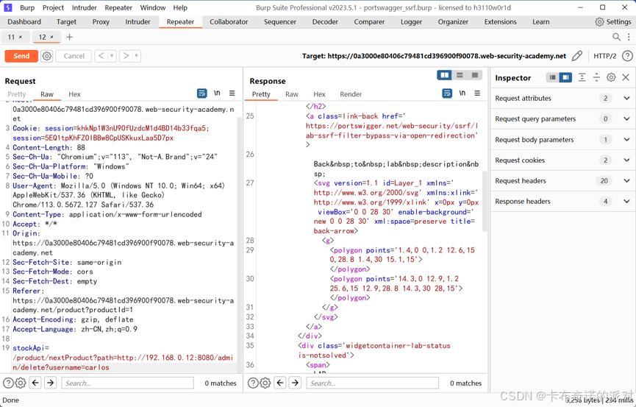This screenshot has width=636, height=407.
Task: Focus the response search field
Action: coord(372,383)
